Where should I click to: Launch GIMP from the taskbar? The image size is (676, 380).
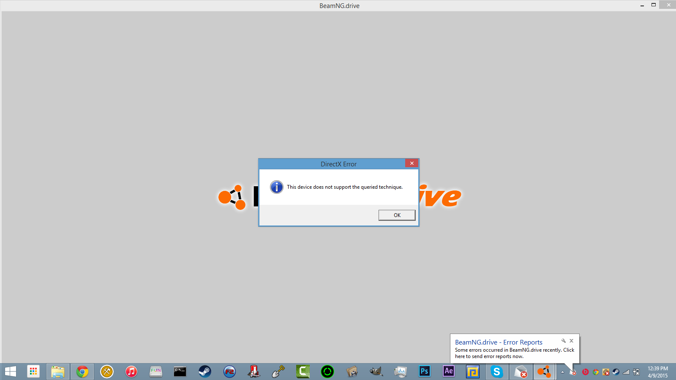(x=376, y=372)
